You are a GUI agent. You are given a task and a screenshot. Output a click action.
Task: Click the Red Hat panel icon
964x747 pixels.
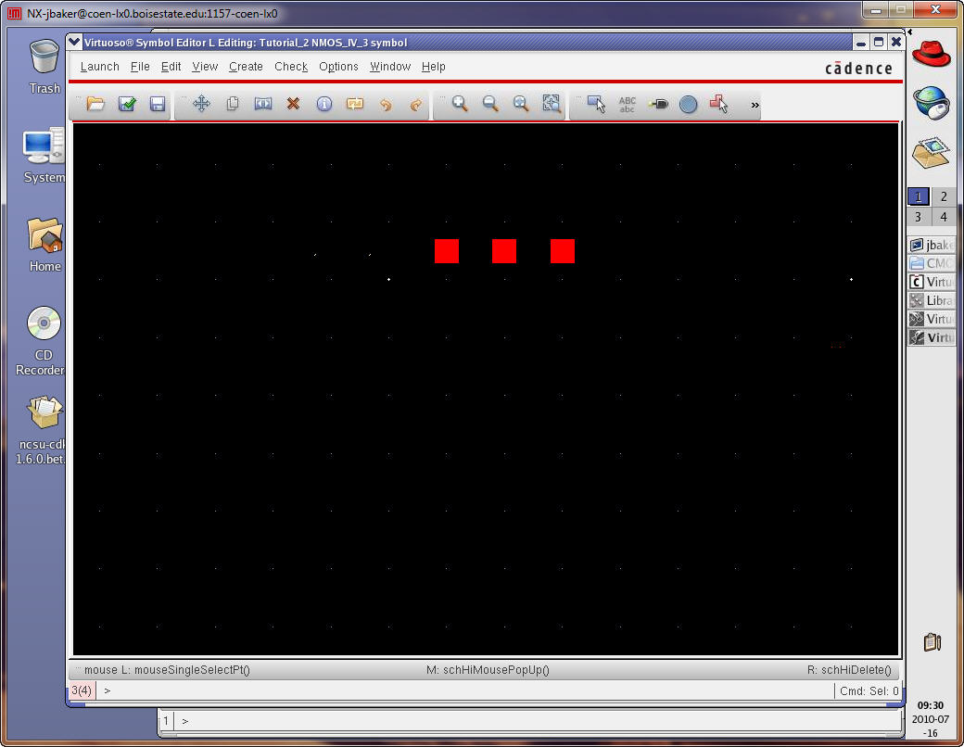pos(931,54)
